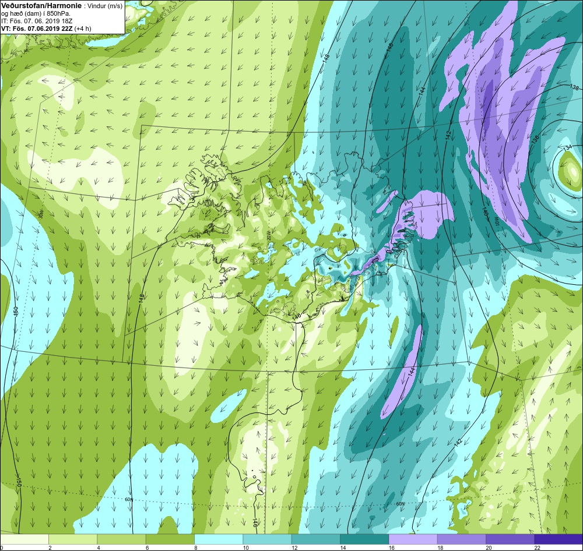Screen dimensions: 583x551
Task: Click the '(+4 h)' forecast offset text
Action: point(83,28)
